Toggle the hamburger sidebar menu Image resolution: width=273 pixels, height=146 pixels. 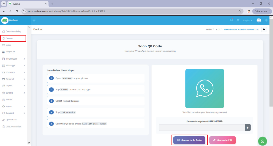34,21
